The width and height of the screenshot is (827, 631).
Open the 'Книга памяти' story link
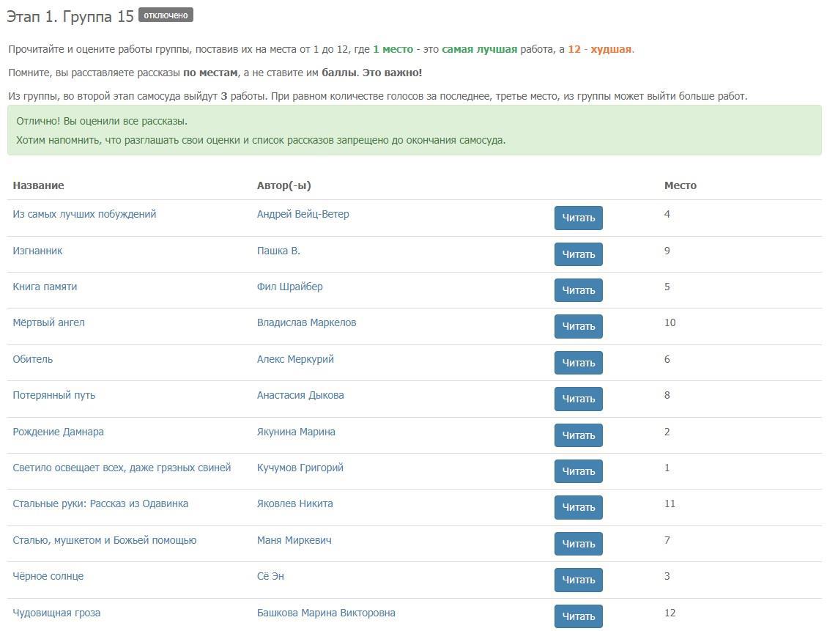click(x=45, y=287)
